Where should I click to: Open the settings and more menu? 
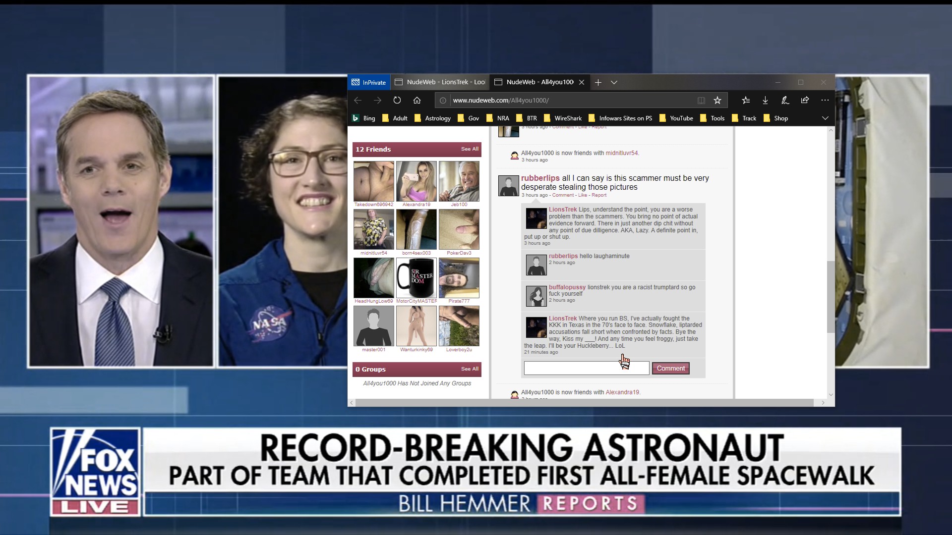pyautogui.click(x=825, y=100)
